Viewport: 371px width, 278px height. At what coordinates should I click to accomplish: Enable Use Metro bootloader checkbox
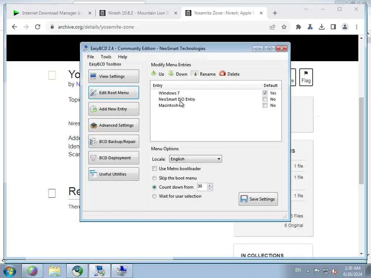coord(154,169)
